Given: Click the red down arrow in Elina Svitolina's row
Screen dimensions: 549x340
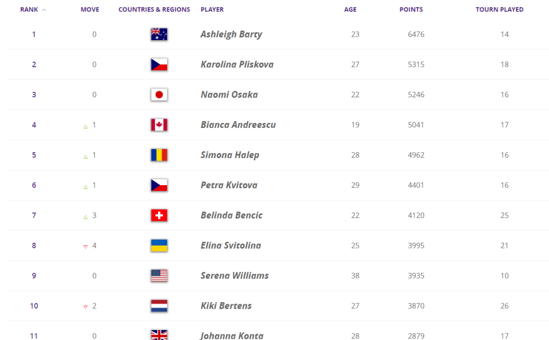Looking at the screenshot, I should click(x=86, y=247).
